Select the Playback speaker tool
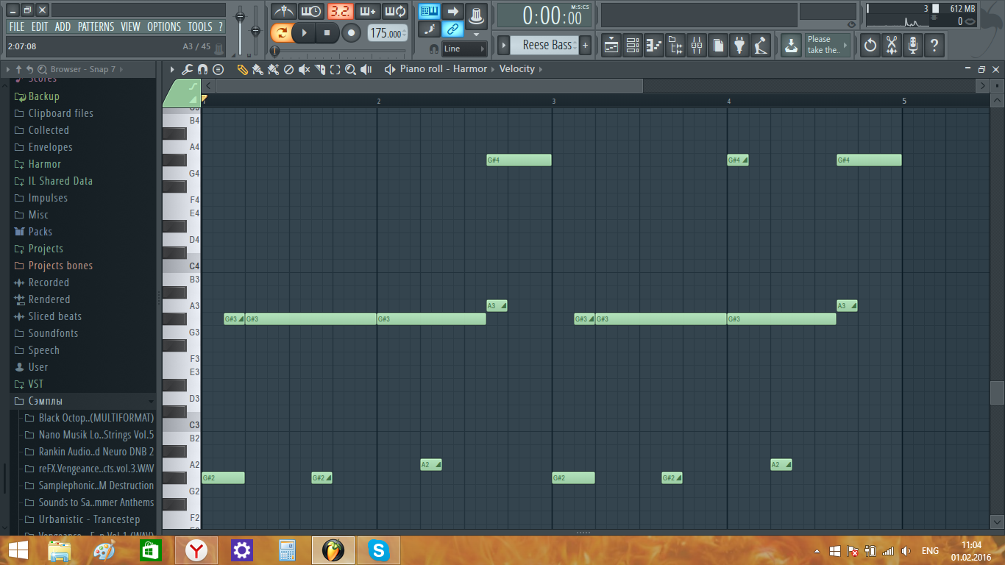This screenshot has width=1005, height=565. pos(366,69)
